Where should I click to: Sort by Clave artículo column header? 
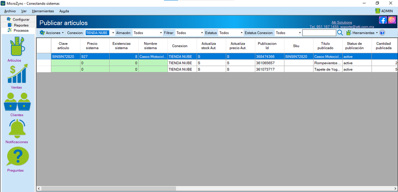click(x=65, y=46)
